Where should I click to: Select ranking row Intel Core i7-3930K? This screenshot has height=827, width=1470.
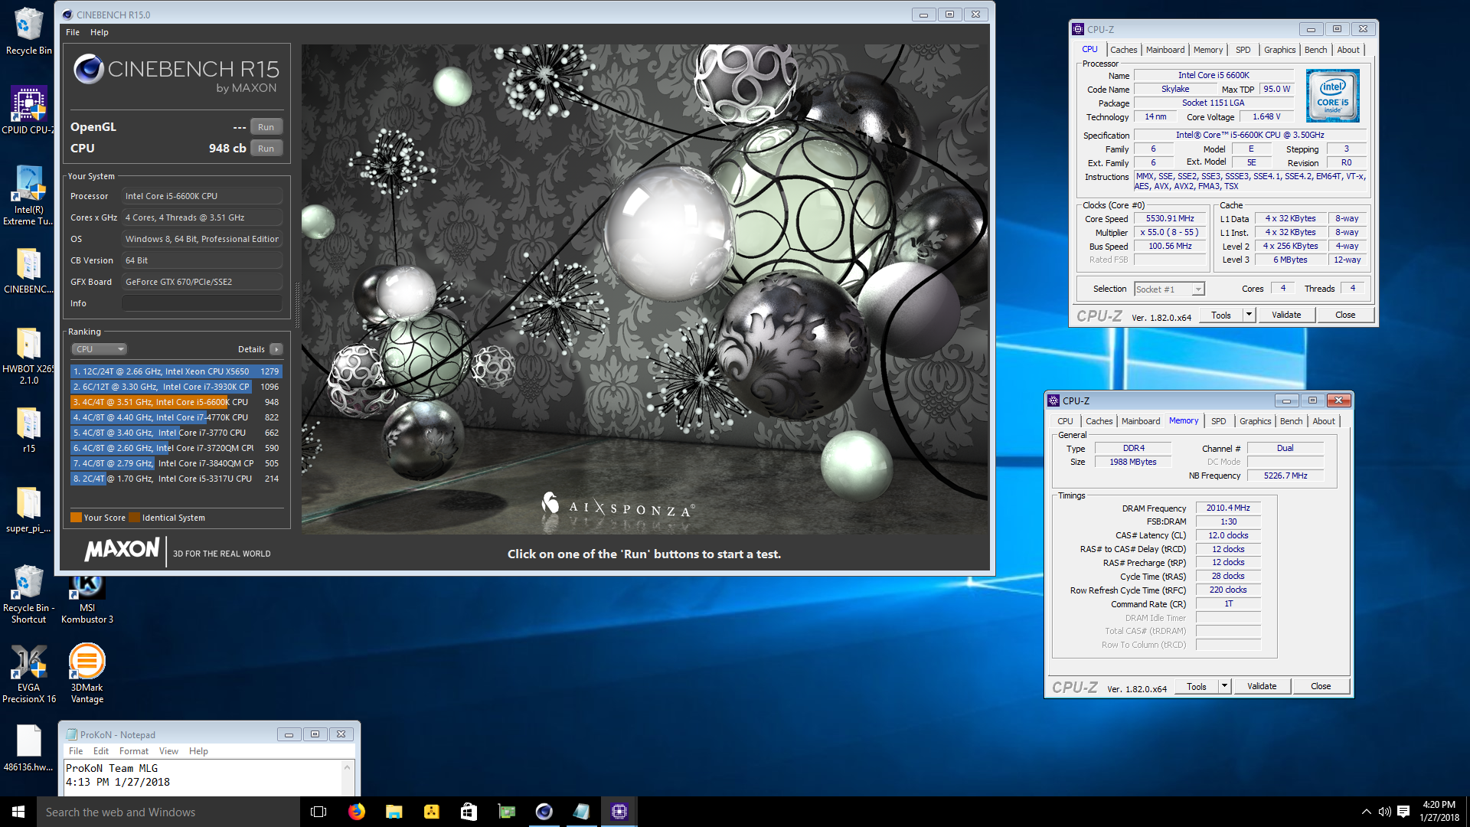click(176, 387)
